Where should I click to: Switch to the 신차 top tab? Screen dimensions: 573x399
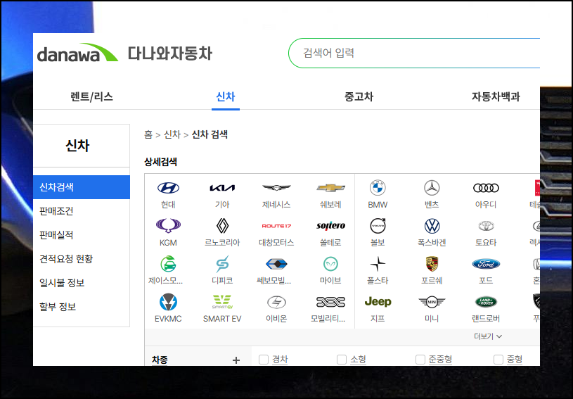[x=226, y=97]
